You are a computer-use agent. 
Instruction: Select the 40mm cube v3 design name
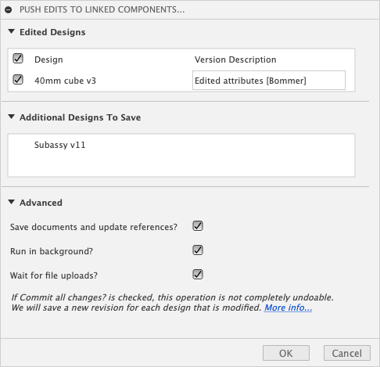(65, 81)
